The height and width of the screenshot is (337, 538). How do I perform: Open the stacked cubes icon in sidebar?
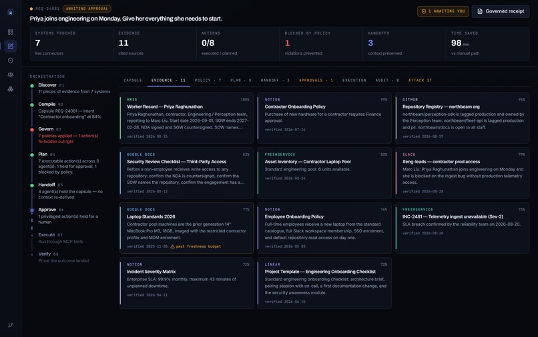click(11, 89)
